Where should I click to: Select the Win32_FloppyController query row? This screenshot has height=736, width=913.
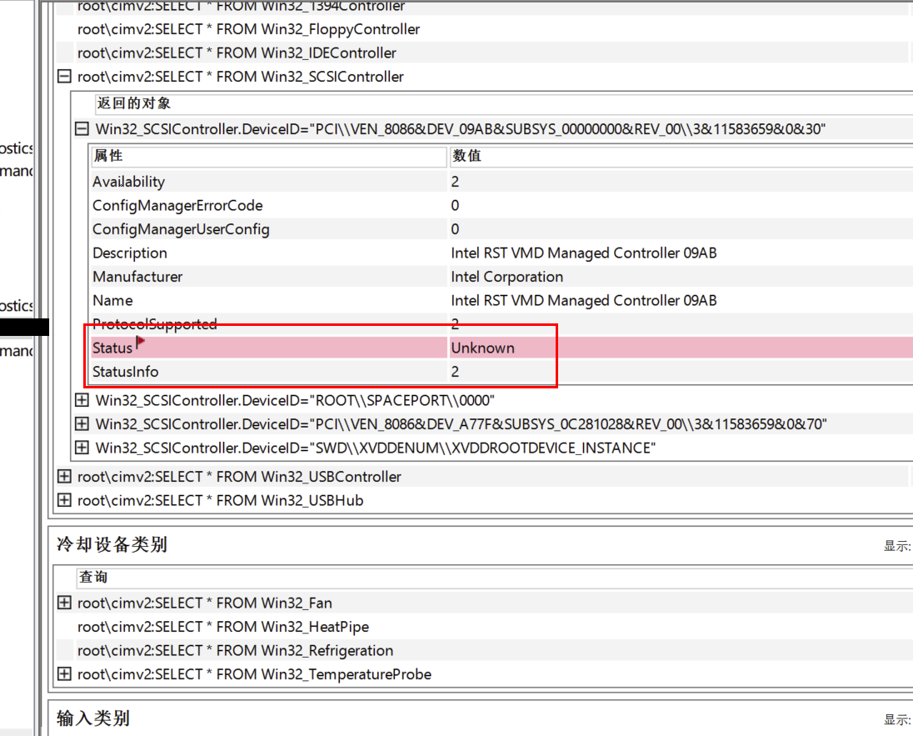click(x=248, y=29)
